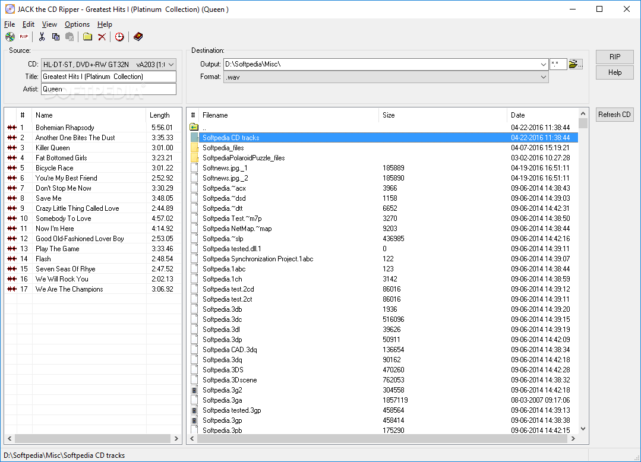
Task: Sort files by the Size column header
Action: (x=443, y=115)
